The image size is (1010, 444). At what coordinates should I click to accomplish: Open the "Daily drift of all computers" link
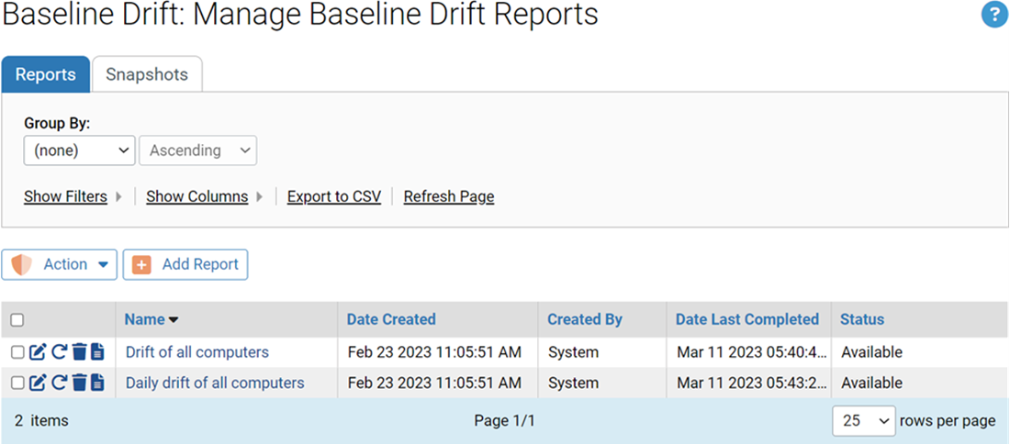(x=215, y=383)
